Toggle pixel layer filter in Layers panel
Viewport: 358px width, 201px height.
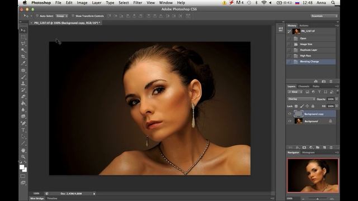pos(308,92)
